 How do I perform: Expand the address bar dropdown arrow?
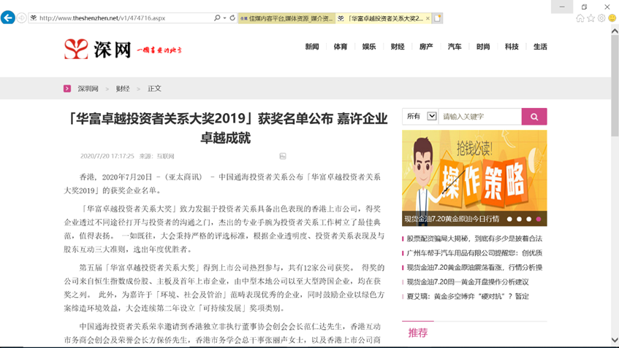[x=224, y=18]
